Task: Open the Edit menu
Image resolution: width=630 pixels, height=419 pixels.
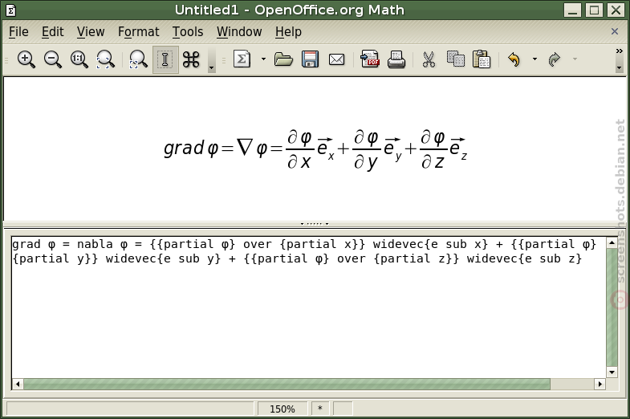Action: click(53, 32)
